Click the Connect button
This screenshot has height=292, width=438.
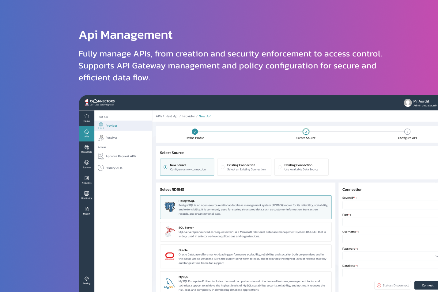tap(427, 285)
